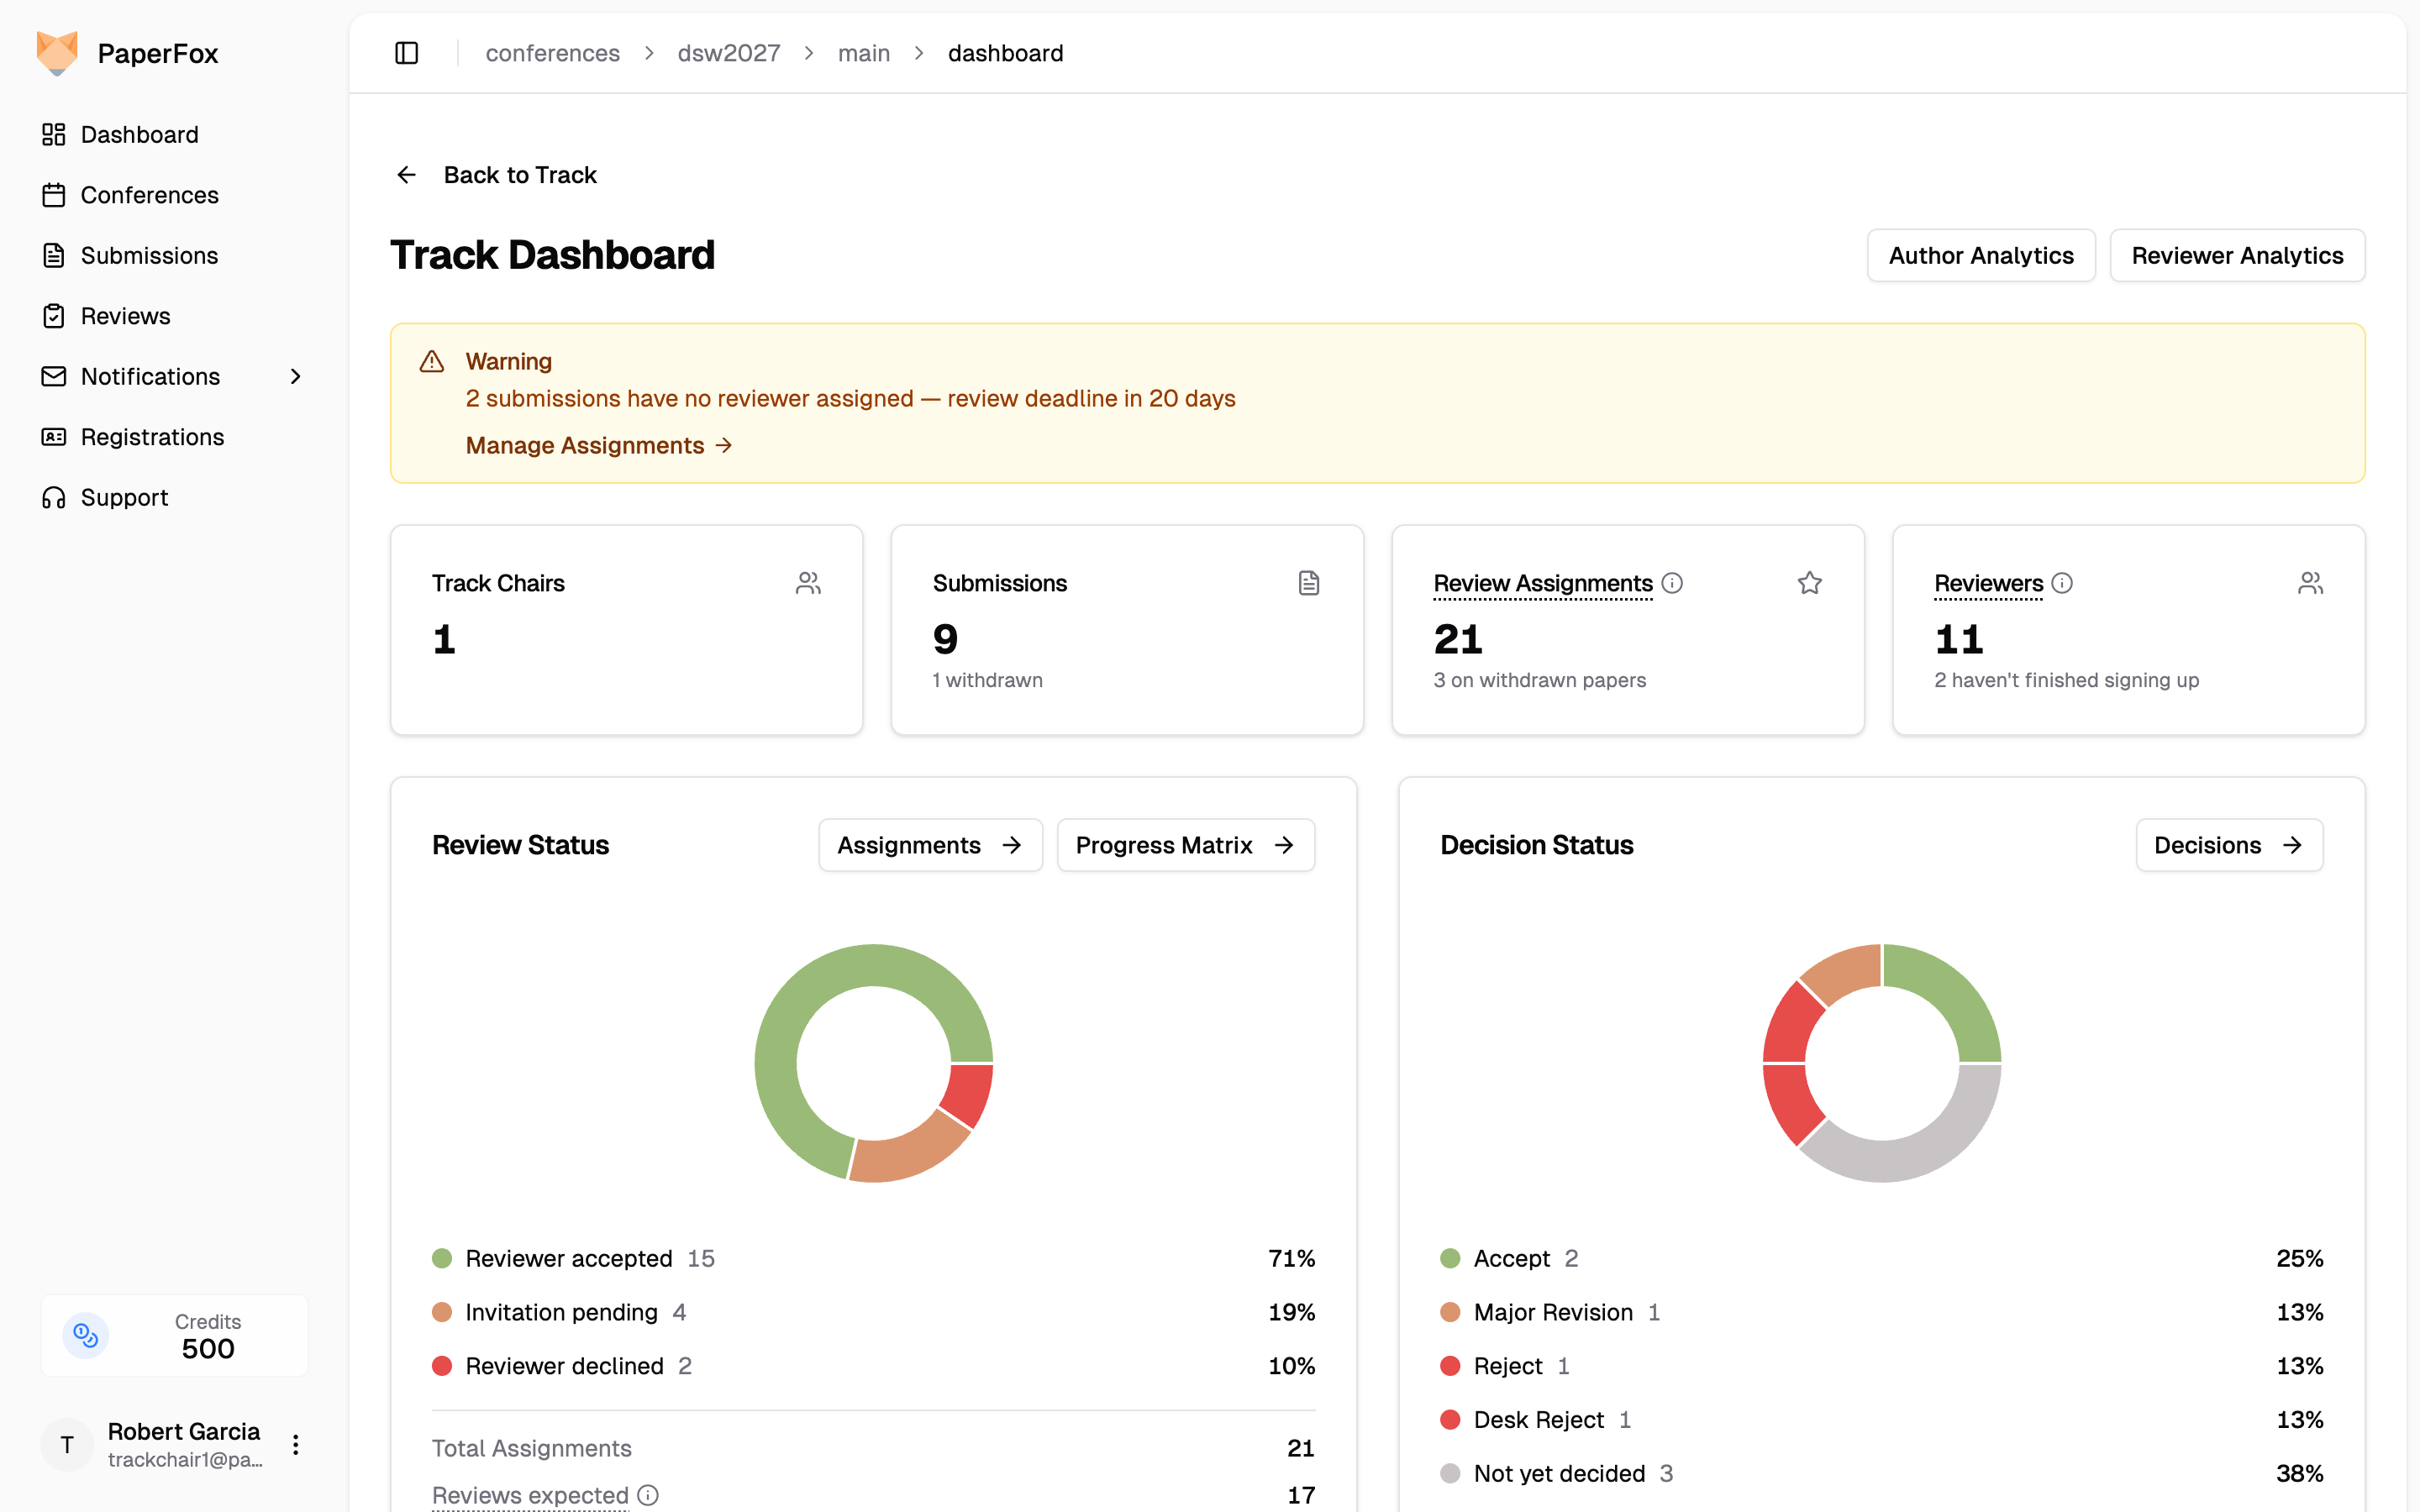Screen dimensions: 2420x1512
Task: Open the user options three-dot menu
Action: (x=295, y=1444)
